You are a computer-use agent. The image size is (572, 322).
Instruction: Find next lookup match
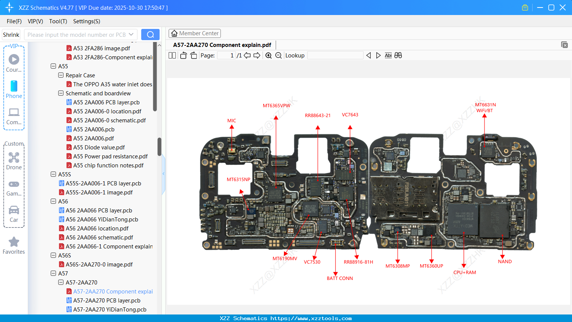point(378,56)
